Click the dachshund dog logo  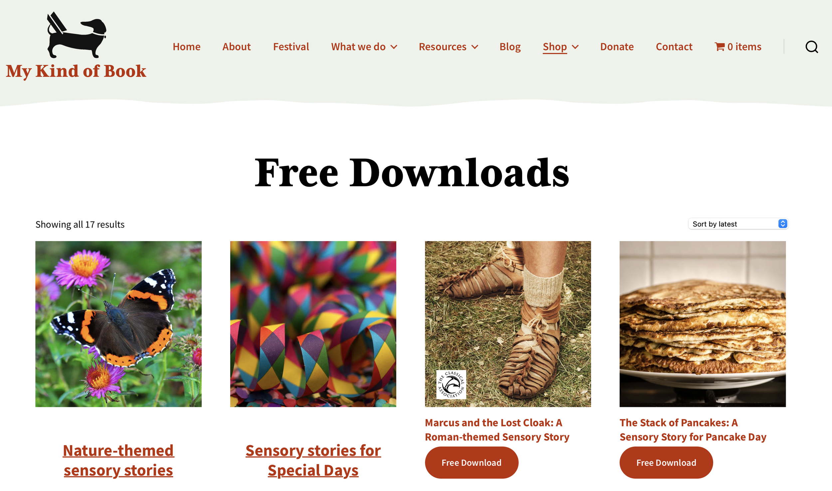76,35
